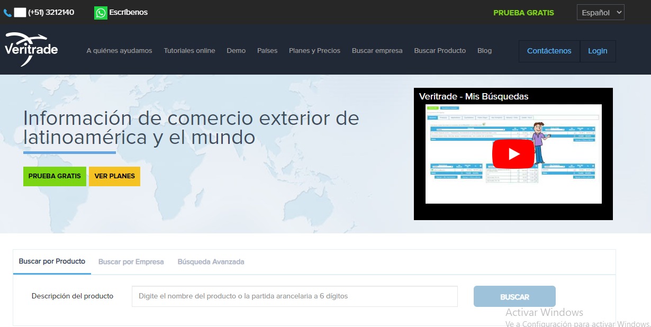The width and height of the screenshot is (651, 327).
Task: Click the green PRUEBA GRATIS hero button
Action: pos(54,176)
